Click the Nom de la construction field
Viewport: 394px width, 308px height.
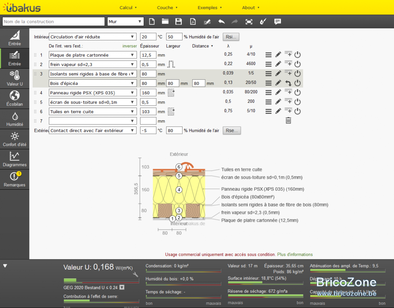[x=54, y=22]
